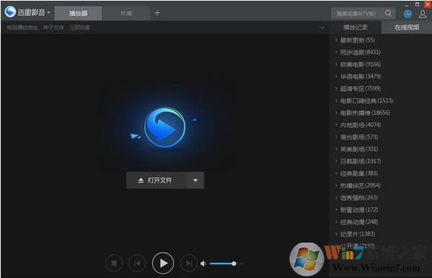
Task: Select the 纪录片 (1383) row
Action: (x=381, y=234)
